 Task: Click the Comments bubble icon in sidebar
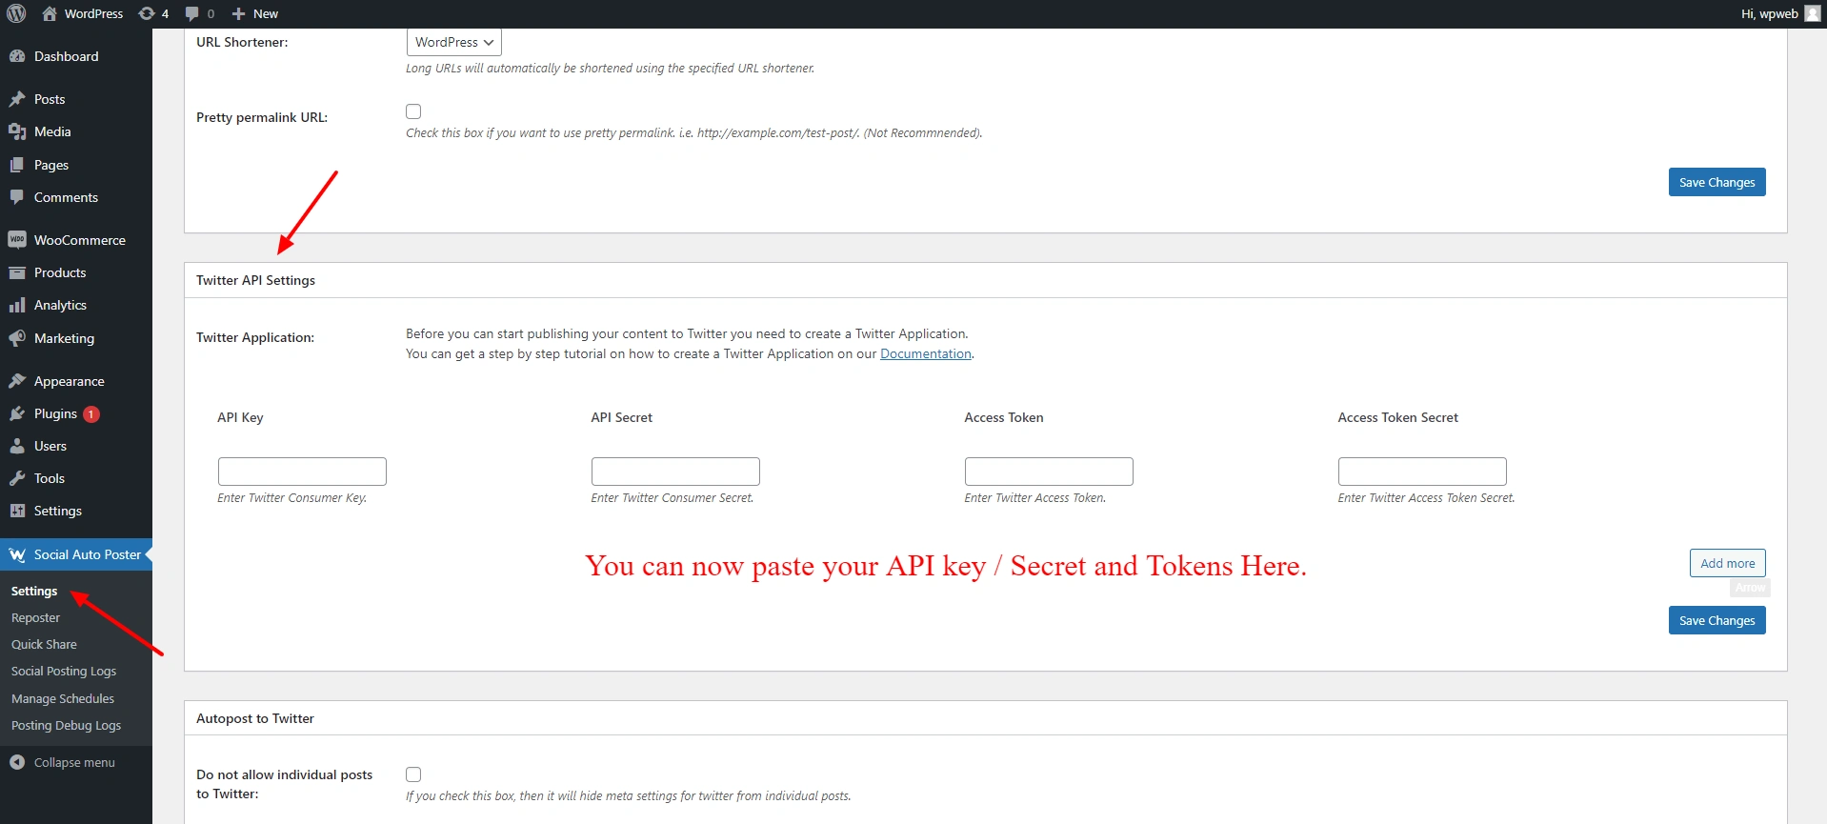coord(17,197)
